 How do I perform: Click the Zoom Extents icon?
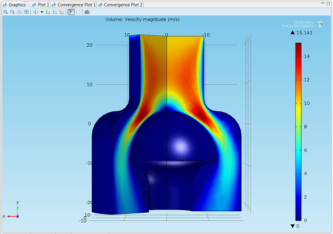(26, 12)
